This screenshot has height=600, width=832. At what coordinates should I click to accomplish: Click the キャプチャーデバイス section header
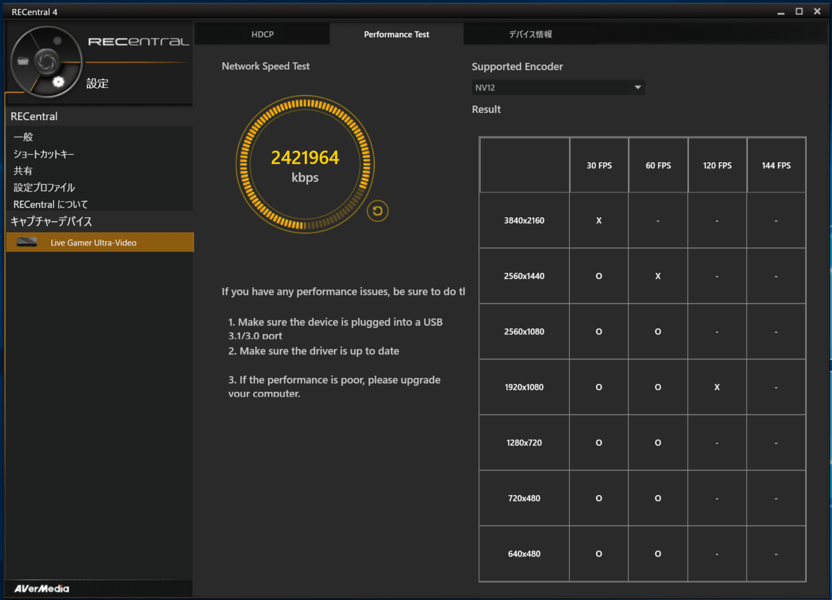pos(51,221)
